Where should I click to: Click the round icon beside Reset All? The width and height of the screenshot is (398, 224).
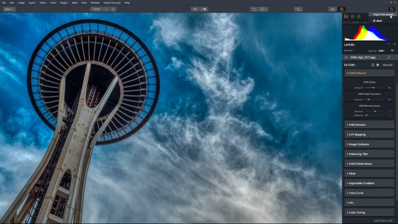378,65
